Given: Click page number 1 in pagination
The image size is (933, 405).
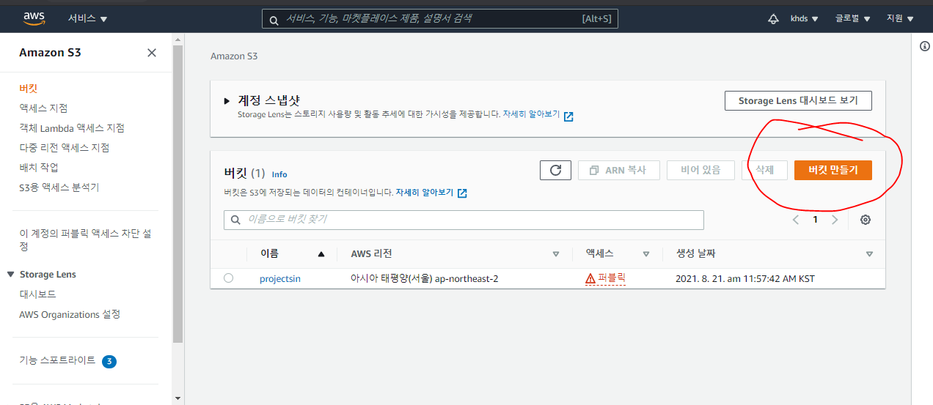Looking at the screenshot, I should pyautogui.click(x=815, y=220).
